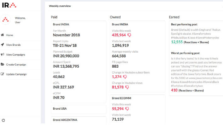Click the Welcome, User greeting
223x125 pixels.
click(x=20, y=20)
